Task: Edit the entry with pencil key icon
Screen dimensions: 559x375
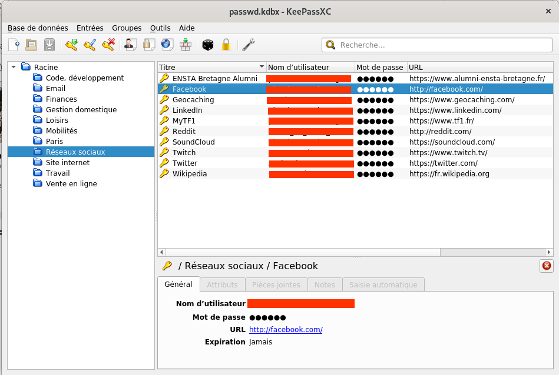Action: (x=90, y=45)
